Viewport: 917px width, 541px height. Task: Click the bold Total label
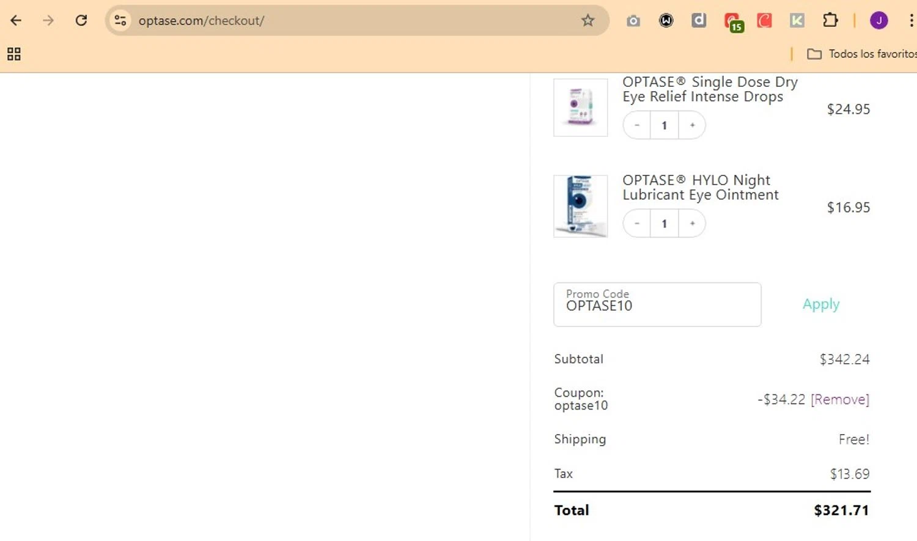click(x=572, y=510)
